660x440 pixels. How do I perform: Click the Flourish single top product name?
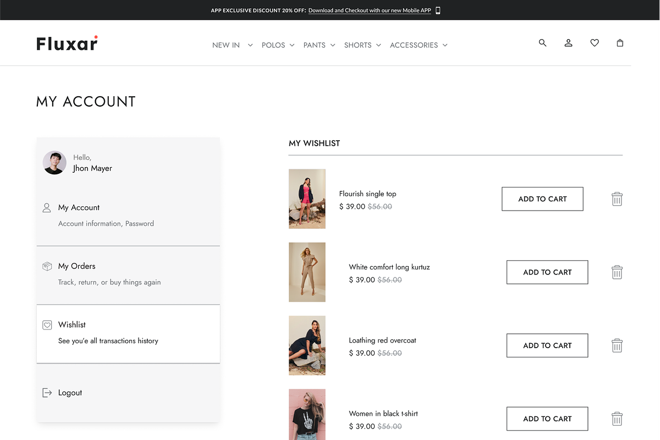coord(367,194)
